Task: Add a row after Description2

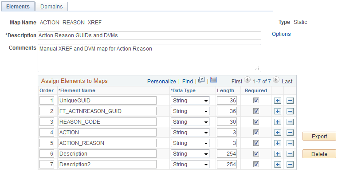Action: [x=278, y=164]
